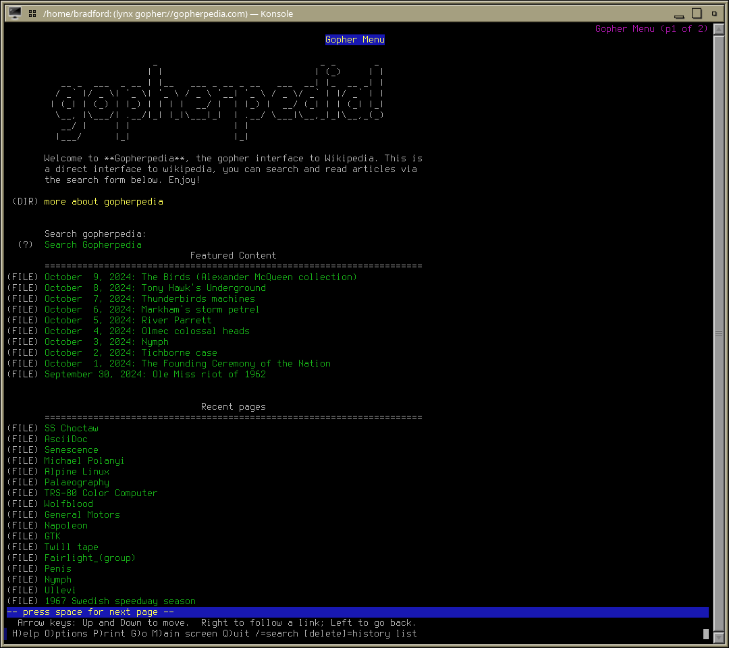The height and width of the screenshot is (648, 729).
Task: Click '[delete]=history list' in command bar
Action: (x=360, y=634)
